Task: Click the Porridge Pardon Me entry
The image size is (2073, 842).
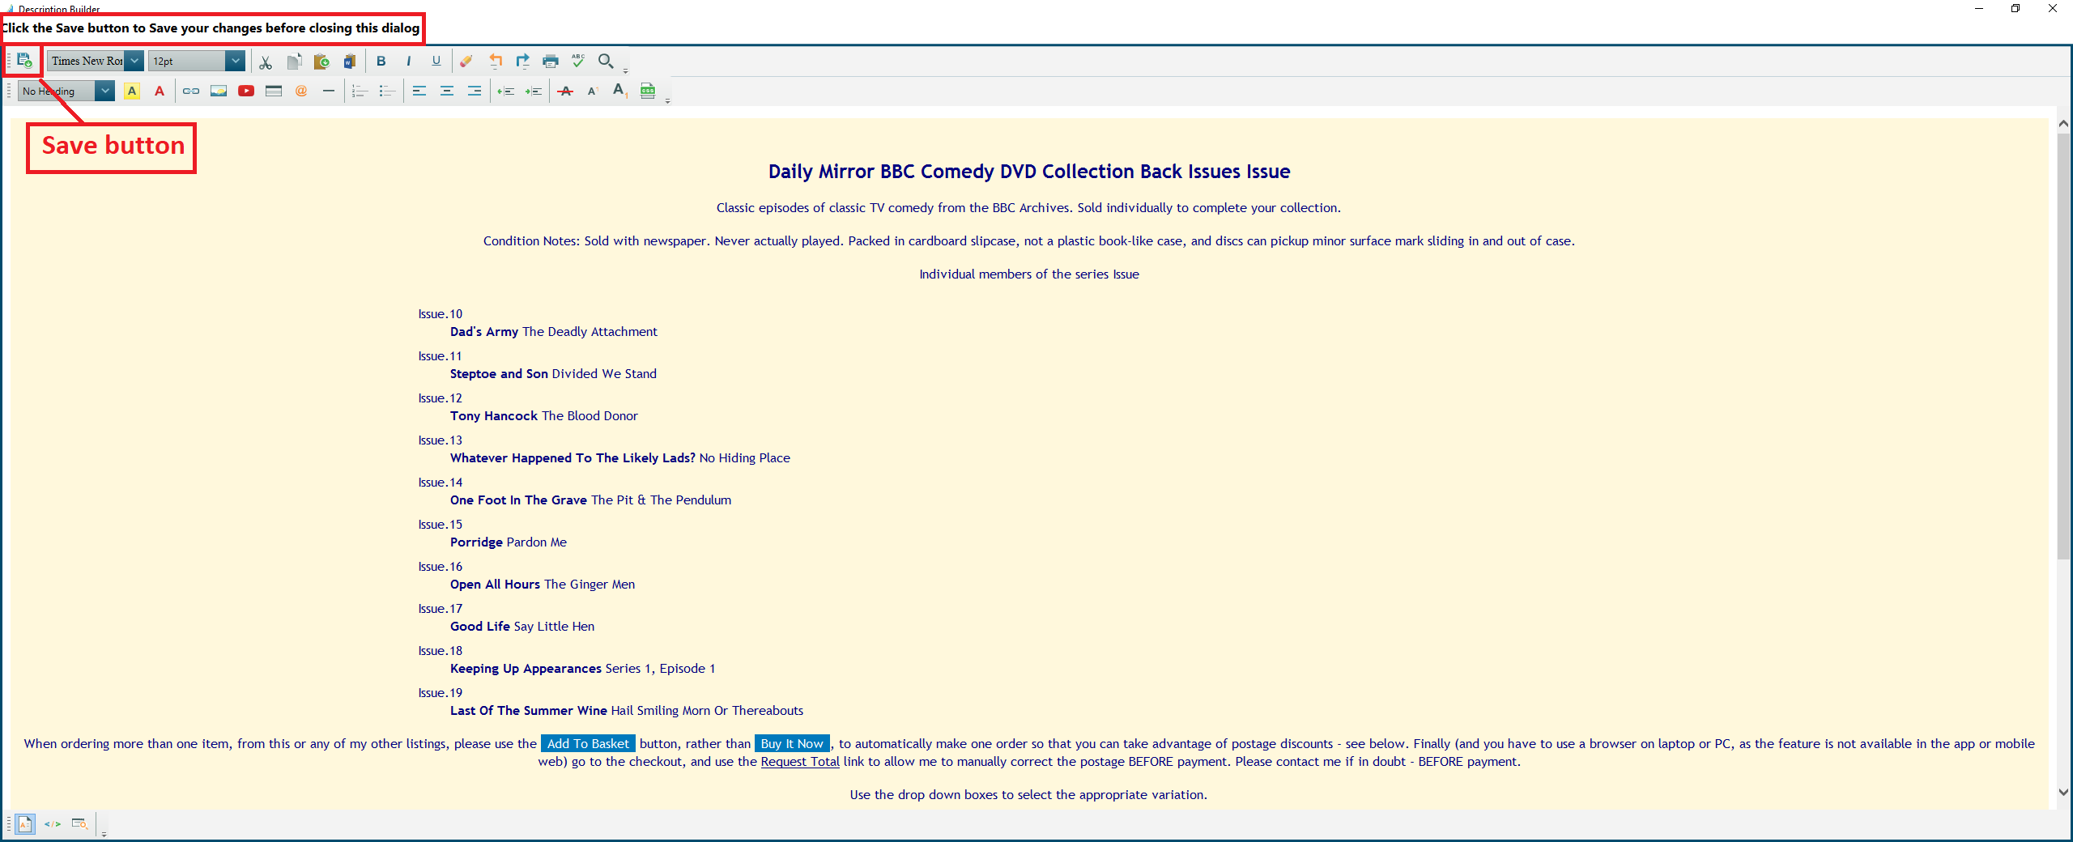Action: [508, 542]
